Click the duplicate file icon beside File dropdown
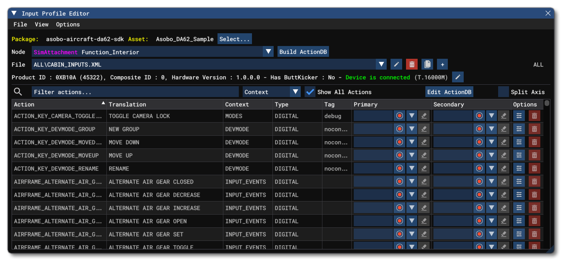562x261 pixels. pos(427,65)
